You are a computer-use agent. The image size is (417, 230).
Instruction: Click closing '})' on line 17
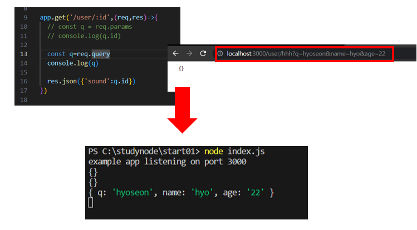43,91
